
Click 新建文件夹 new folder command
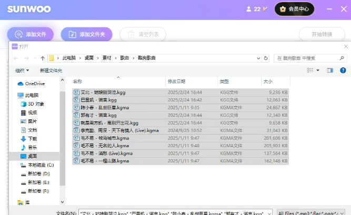[51, 70]
